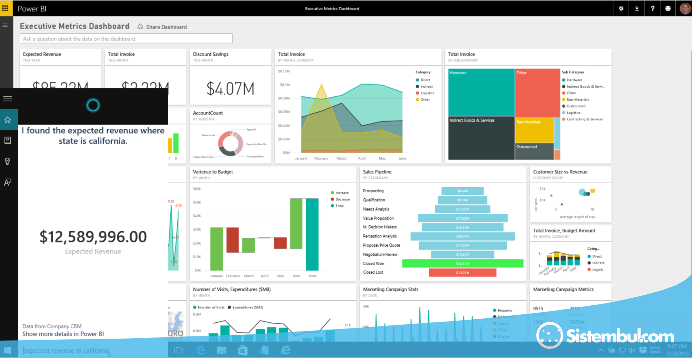The image size is (692, 358).
Task: Open Task View on taskbar
Action: pyautogui.click(x=179, y=350)
